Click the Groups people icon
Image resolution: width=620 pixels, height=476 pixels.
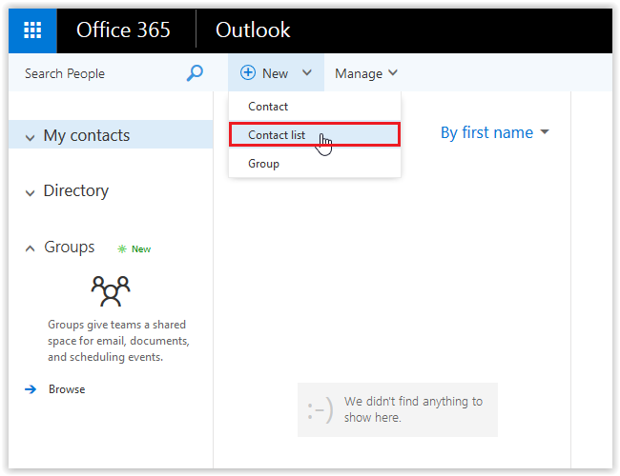(111, 291)
